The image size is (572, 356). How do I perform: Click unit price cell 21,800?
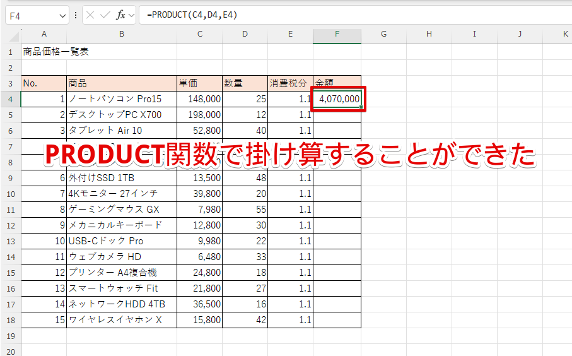pyautogui.click(x=199, y=288)
